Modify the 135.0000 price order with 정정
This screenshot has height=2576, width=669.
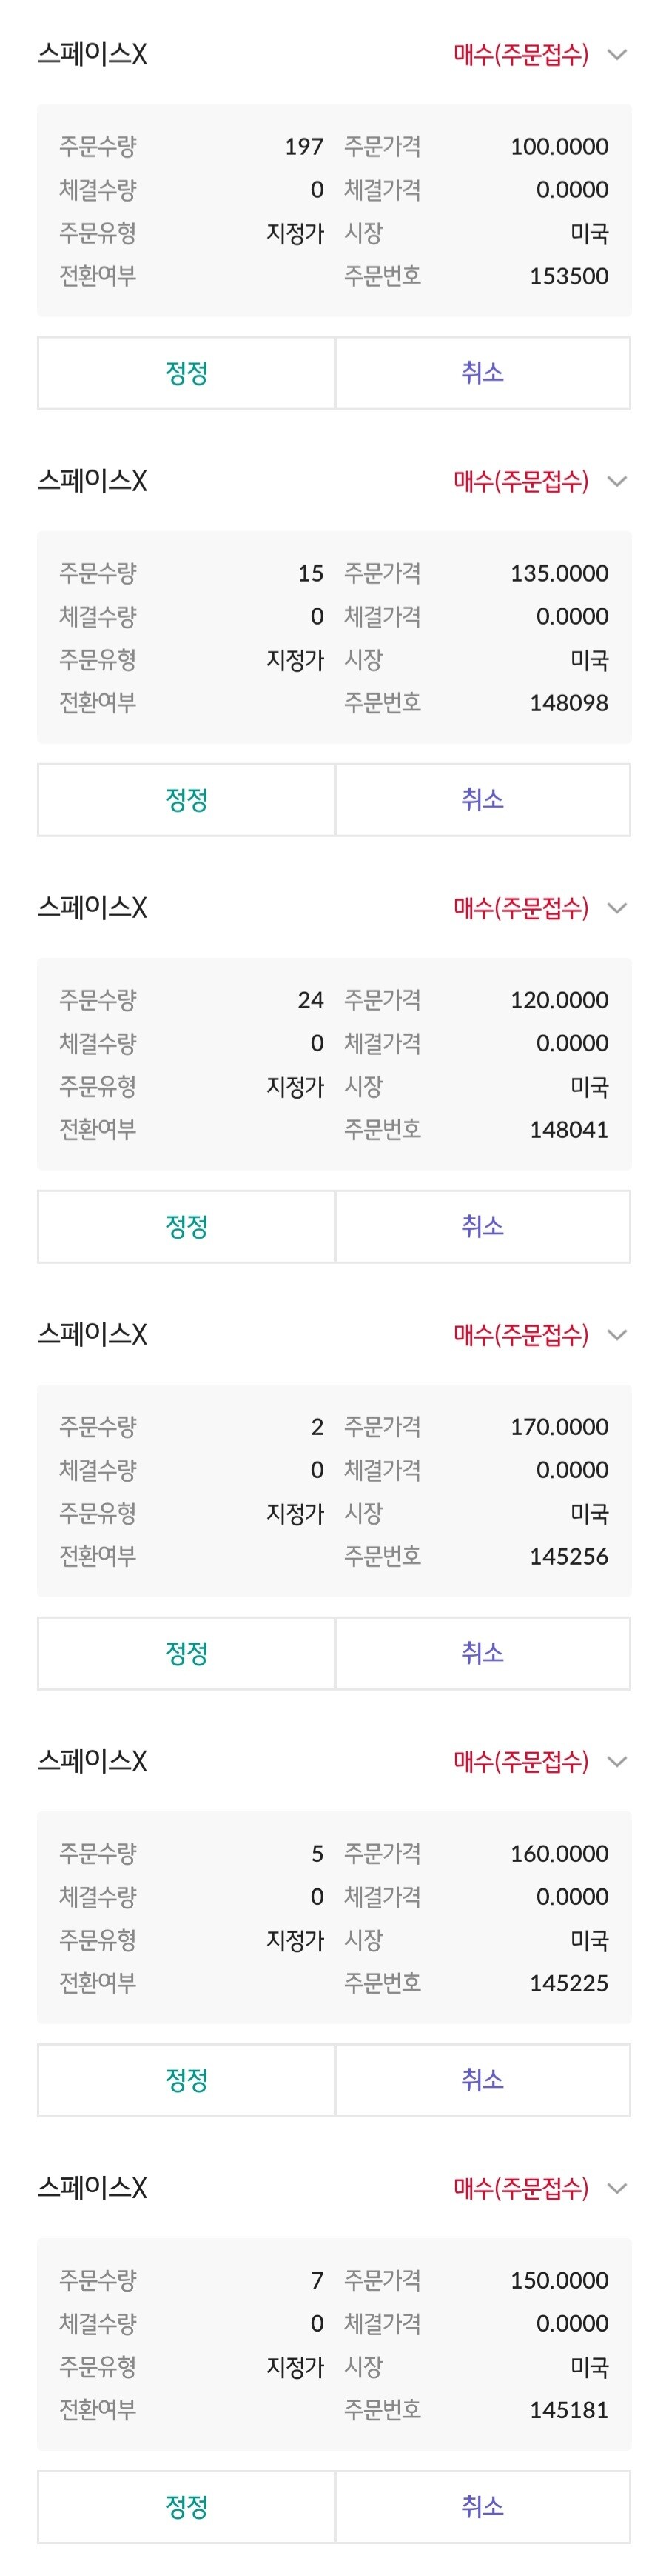186,800
